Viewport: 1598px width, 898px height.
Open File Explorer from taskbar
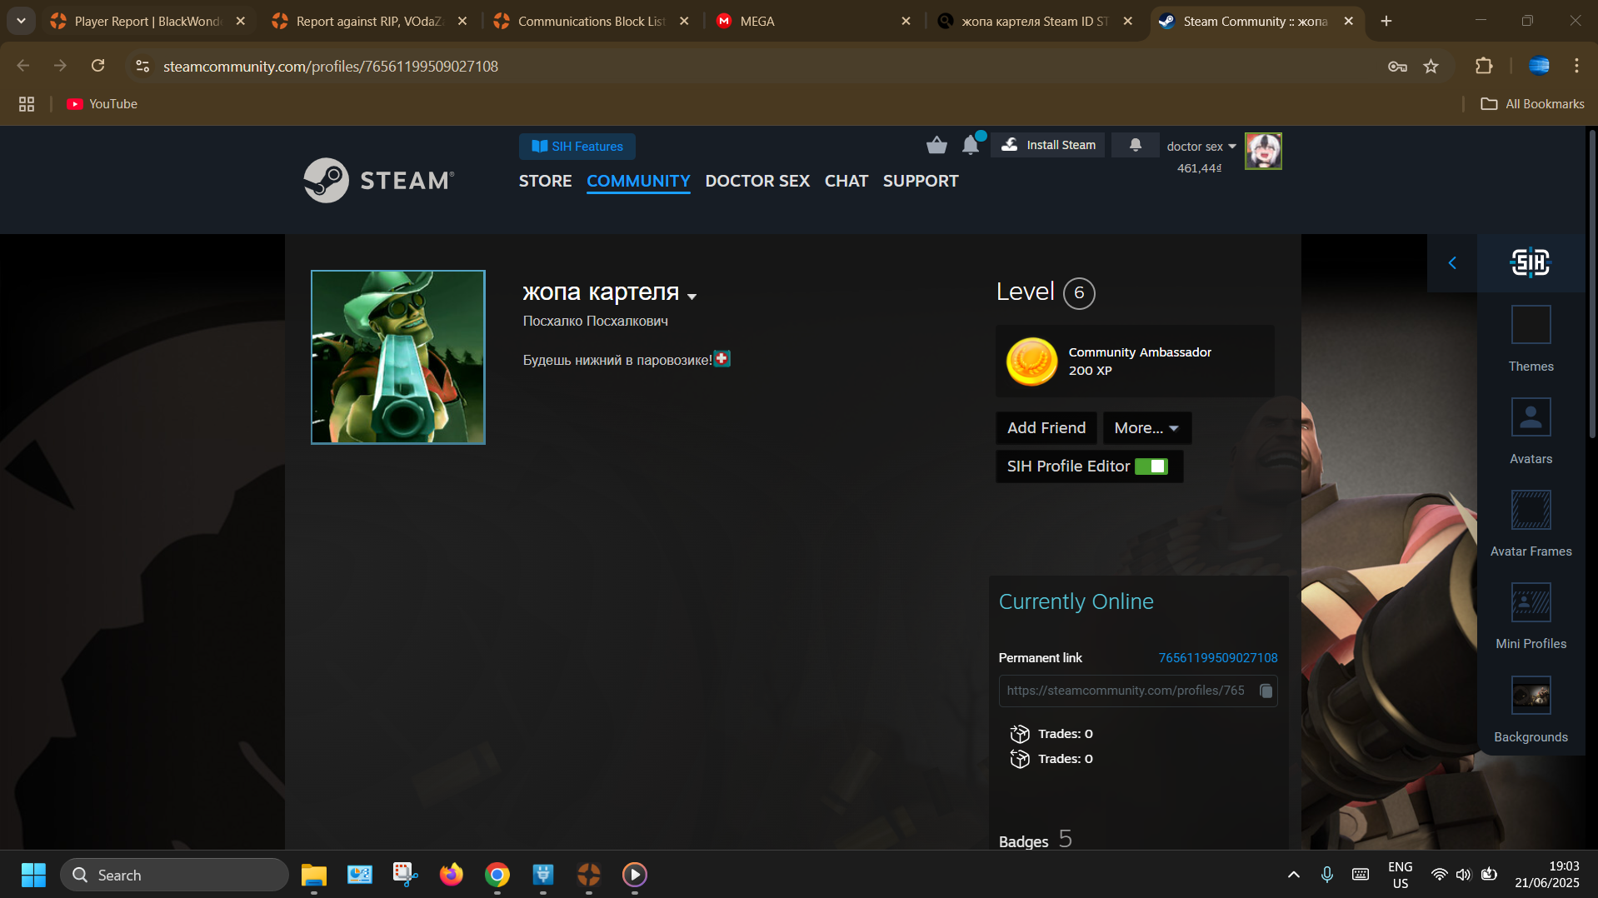(313, 875)
